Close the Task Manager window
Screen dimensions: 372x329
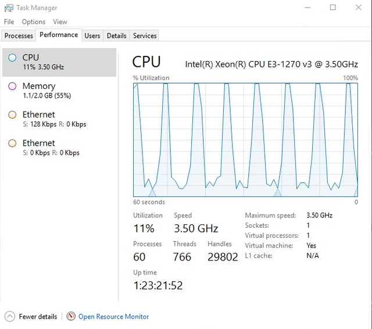(x=359, y=8)
